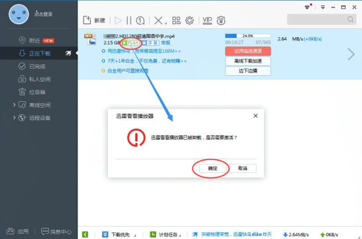Start the task with the play toolbar icon
362x239 pixels.
coord(118,20)
